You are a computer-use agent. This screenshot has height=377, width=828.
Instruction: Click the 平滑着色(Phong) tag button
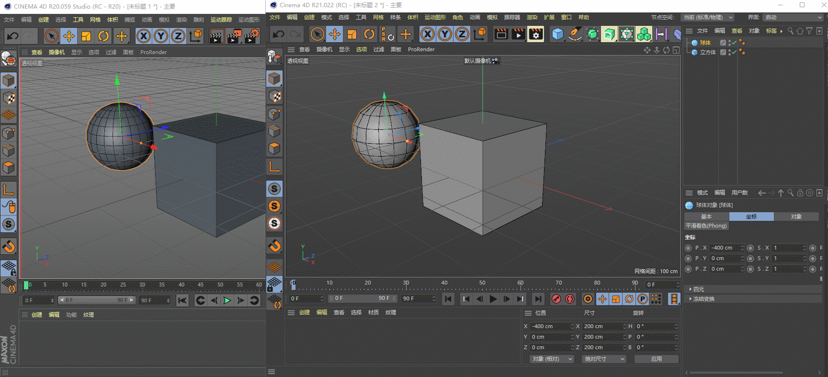[x=706, y=226]
